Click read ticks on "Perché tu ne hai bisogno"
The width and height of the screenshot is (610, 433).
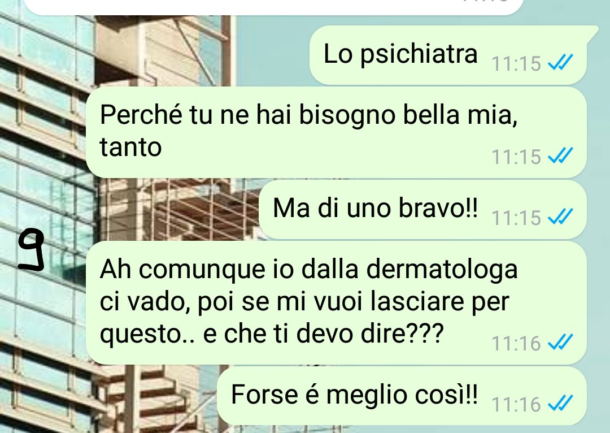[560, 155]
